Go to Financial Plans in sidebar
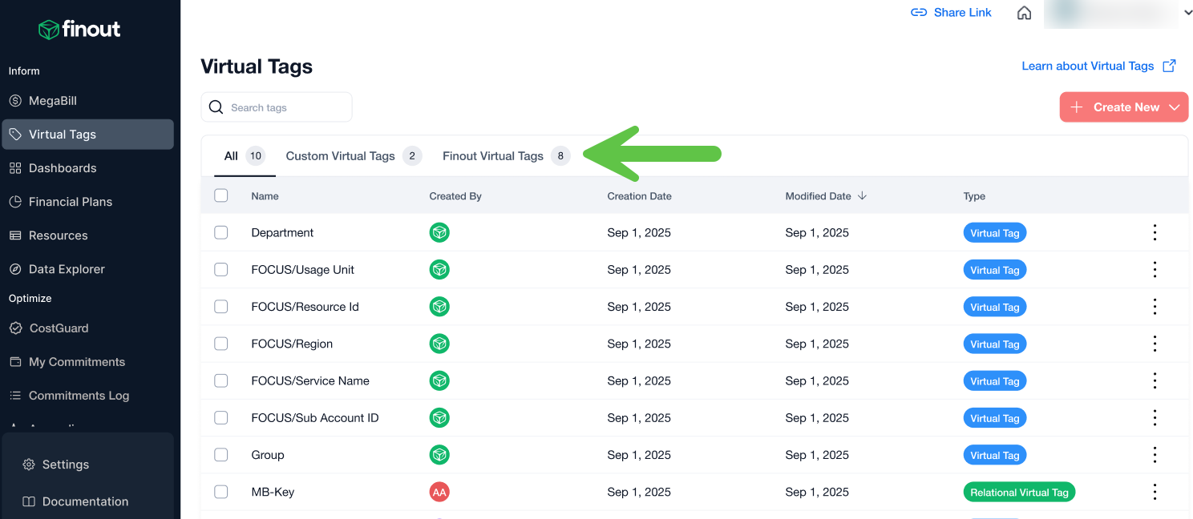The height and width of the screenshot is (519, 1193). tap(71, 202)
